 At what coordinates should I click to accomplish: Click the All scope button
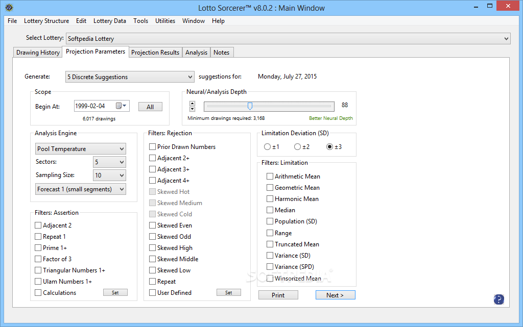point(150,107)
